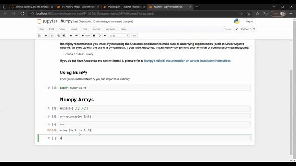The width and height of the screenshot is (296, 166).
Task: Move selected cell up with arrow icon
Action: point(71,36)
